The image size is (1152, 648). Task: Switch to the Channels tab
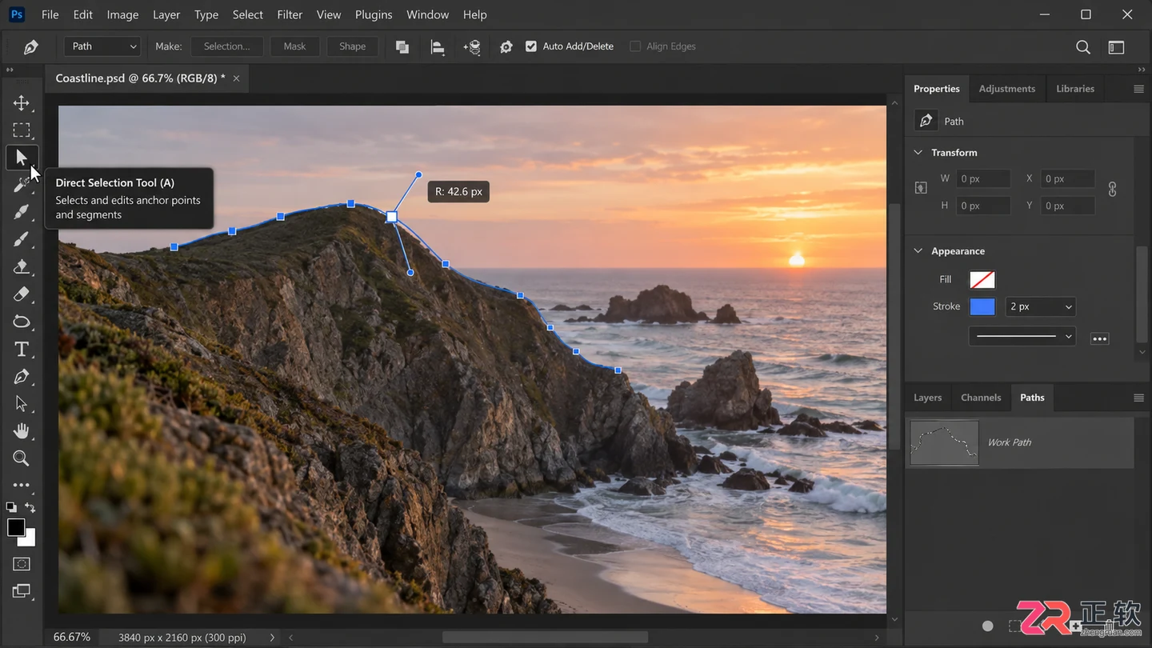click(981, 398)
